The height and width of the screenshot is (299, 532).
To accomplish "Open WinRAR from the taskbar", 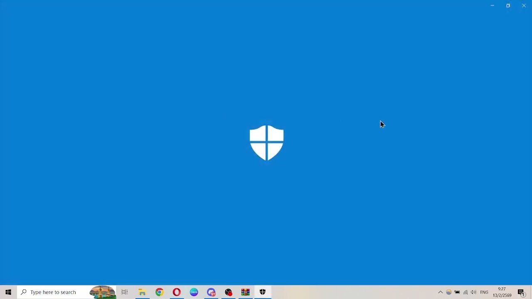I will pyautogui.click(x=245, y=292).
